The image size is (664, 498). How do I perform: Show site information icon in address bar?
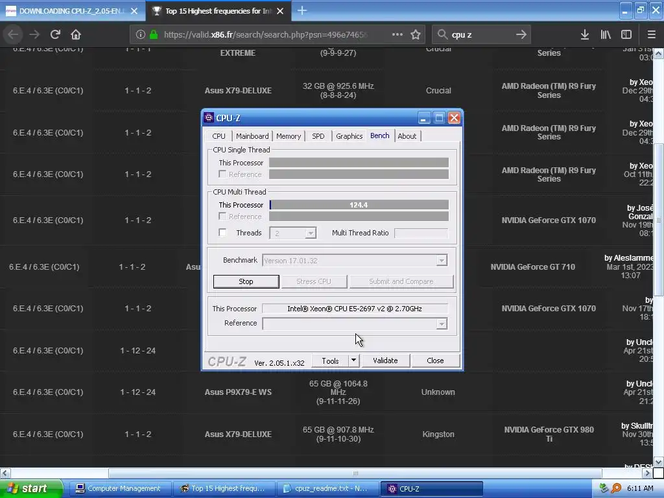[141, 34]
